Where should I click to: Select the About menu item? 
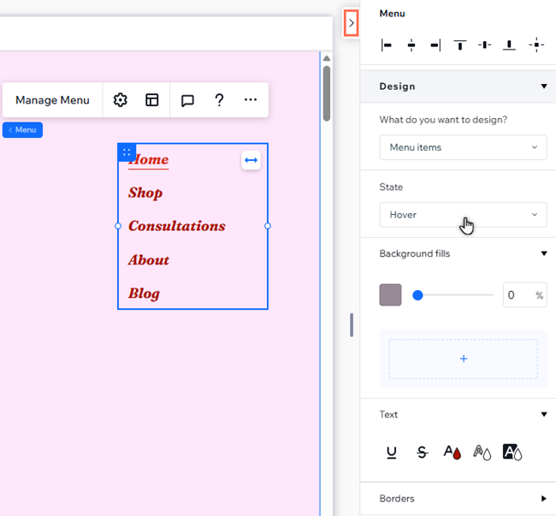pos(149,260)
